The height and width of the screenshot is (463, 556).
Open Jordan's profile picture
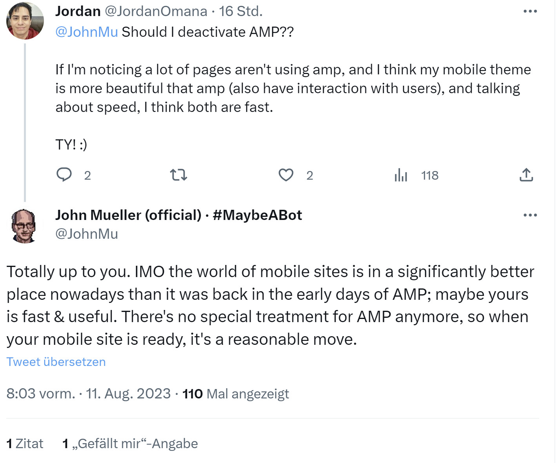tap(25, 20)
